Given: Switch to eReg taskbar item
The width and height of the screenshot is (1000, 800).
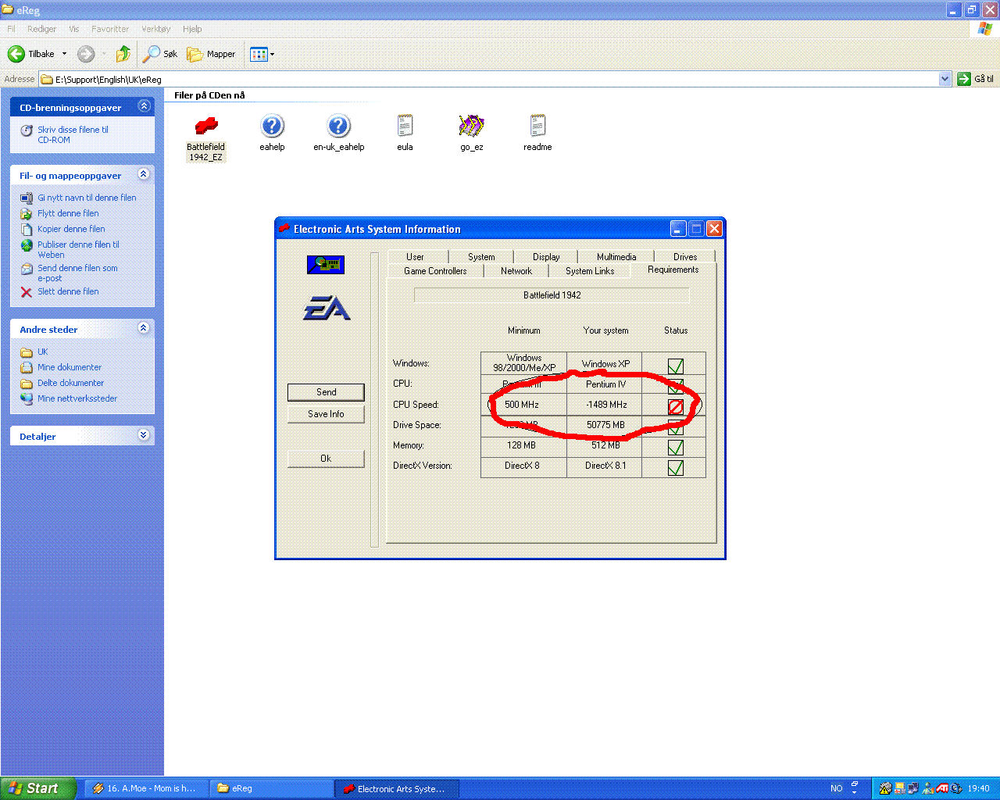Looking at the screenshot, I should point(271,788).
